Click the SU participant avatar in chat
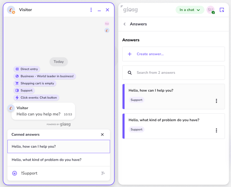Image resolution: width=231 pixels, height=187 pixels. (107, 24)
